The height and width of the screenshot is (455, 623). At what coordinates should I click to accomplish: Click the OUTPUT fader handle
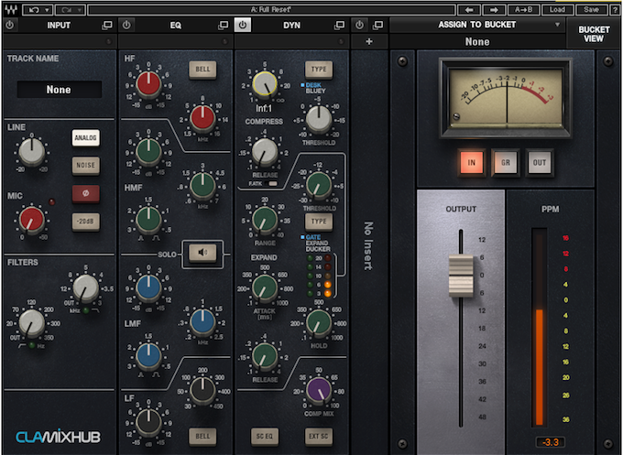[x=461, y=276]
